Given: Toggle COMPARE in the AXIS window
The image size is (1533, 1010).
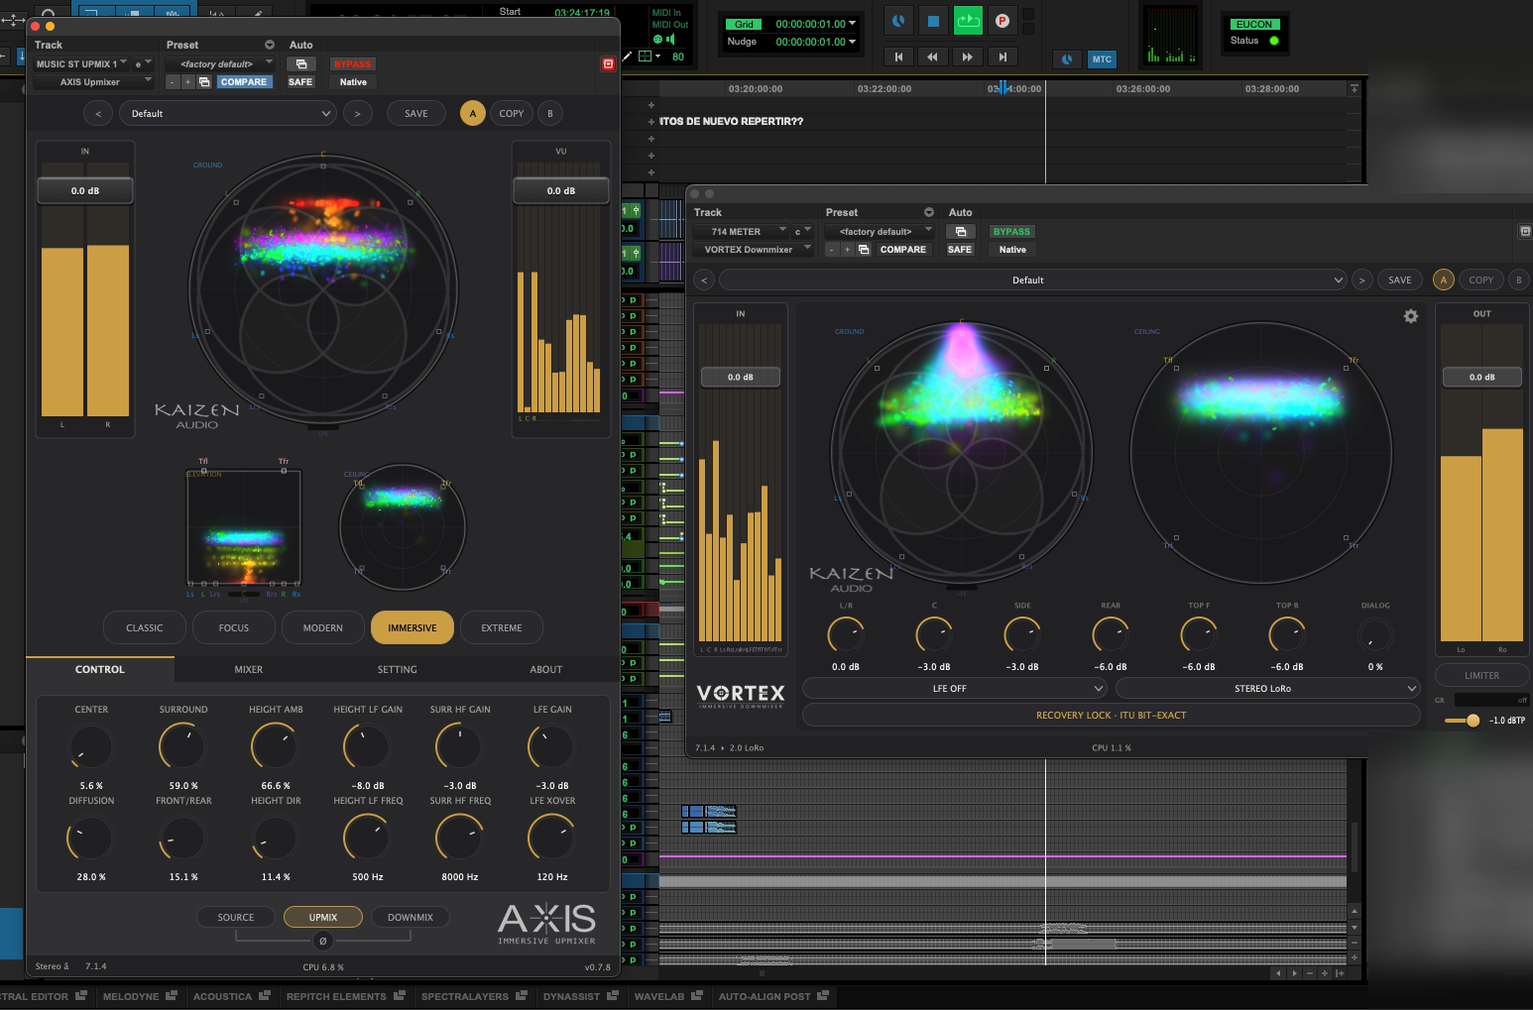Looking at the screenshot, I should tap(244, 82).
